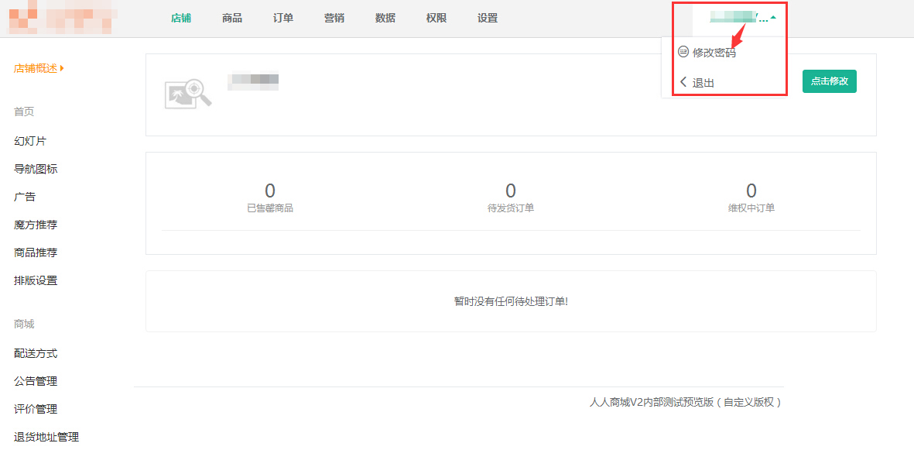This screenshot has height=450, width=914.
Task: Open the 权限 menu
Action: pyautogui.click(x=436, y=19)
